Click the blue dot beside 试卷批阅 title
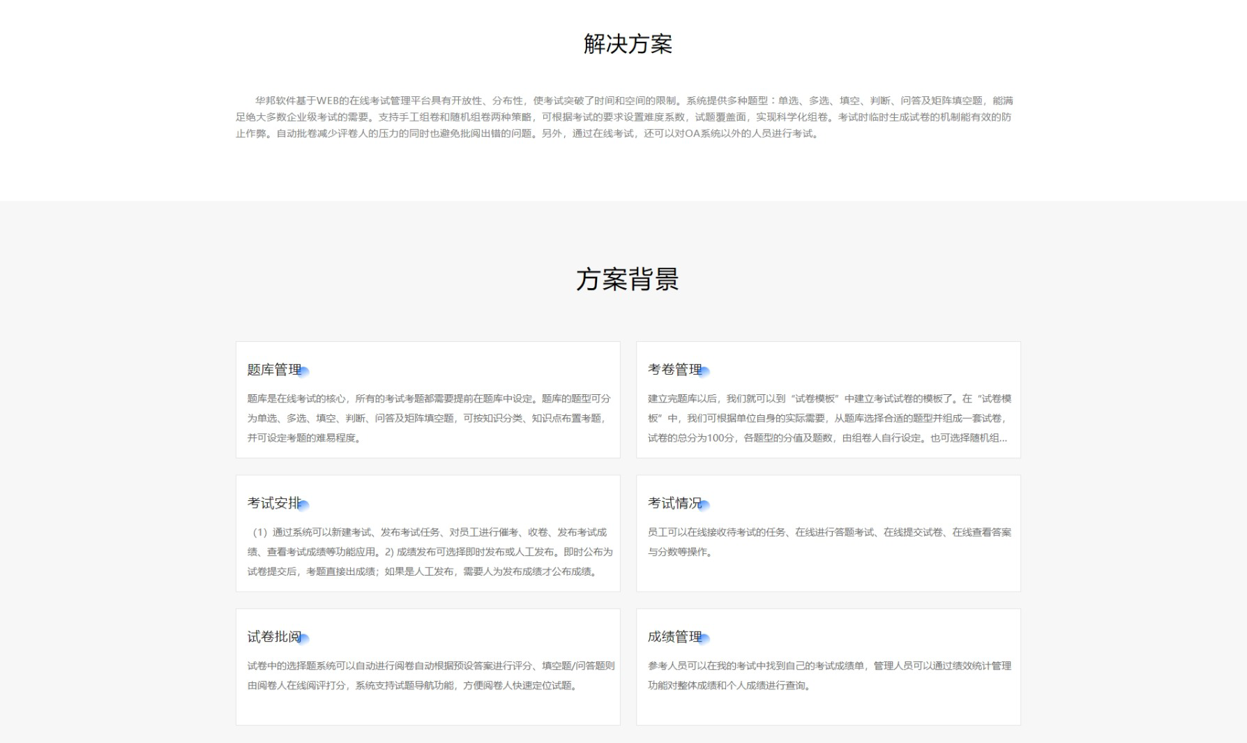Screen dimensions: 1247x743 point(303,638)
